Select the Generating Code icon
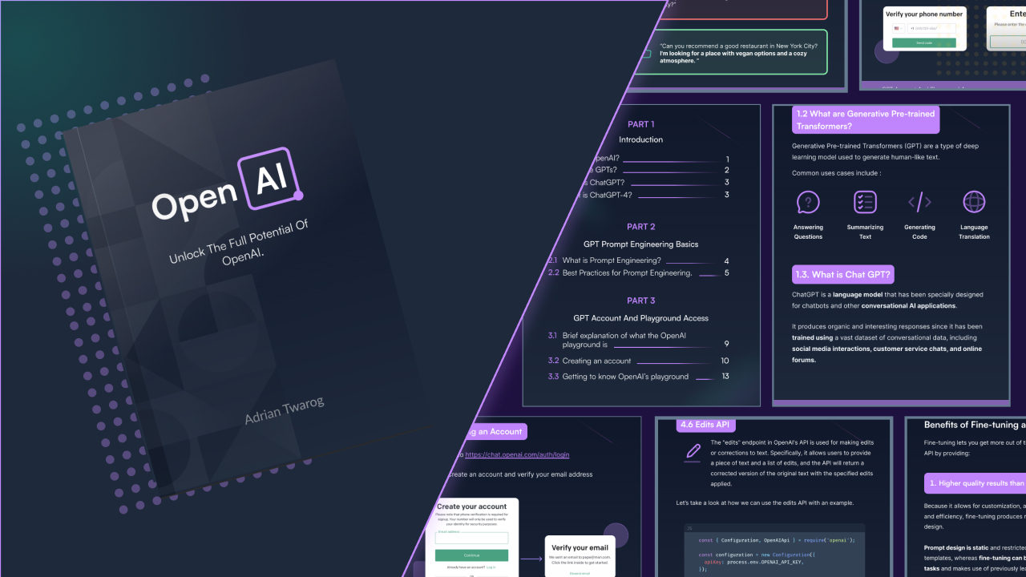Viewport: 1026px width, 577px height. click(919, 202)
